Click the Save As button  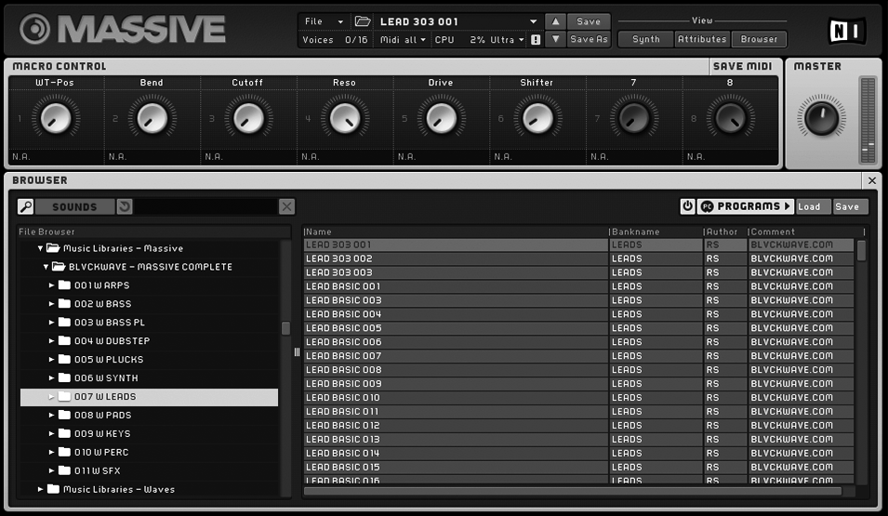tap(589, 39)
